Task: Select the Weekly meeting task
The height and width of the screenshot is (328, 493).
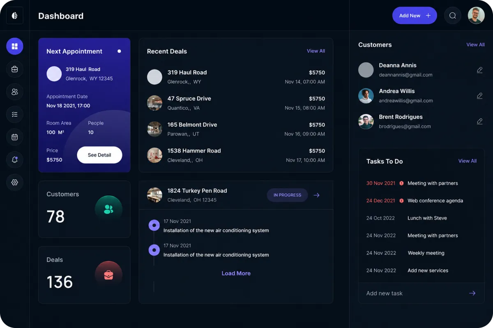Action: tap(426, 253)
